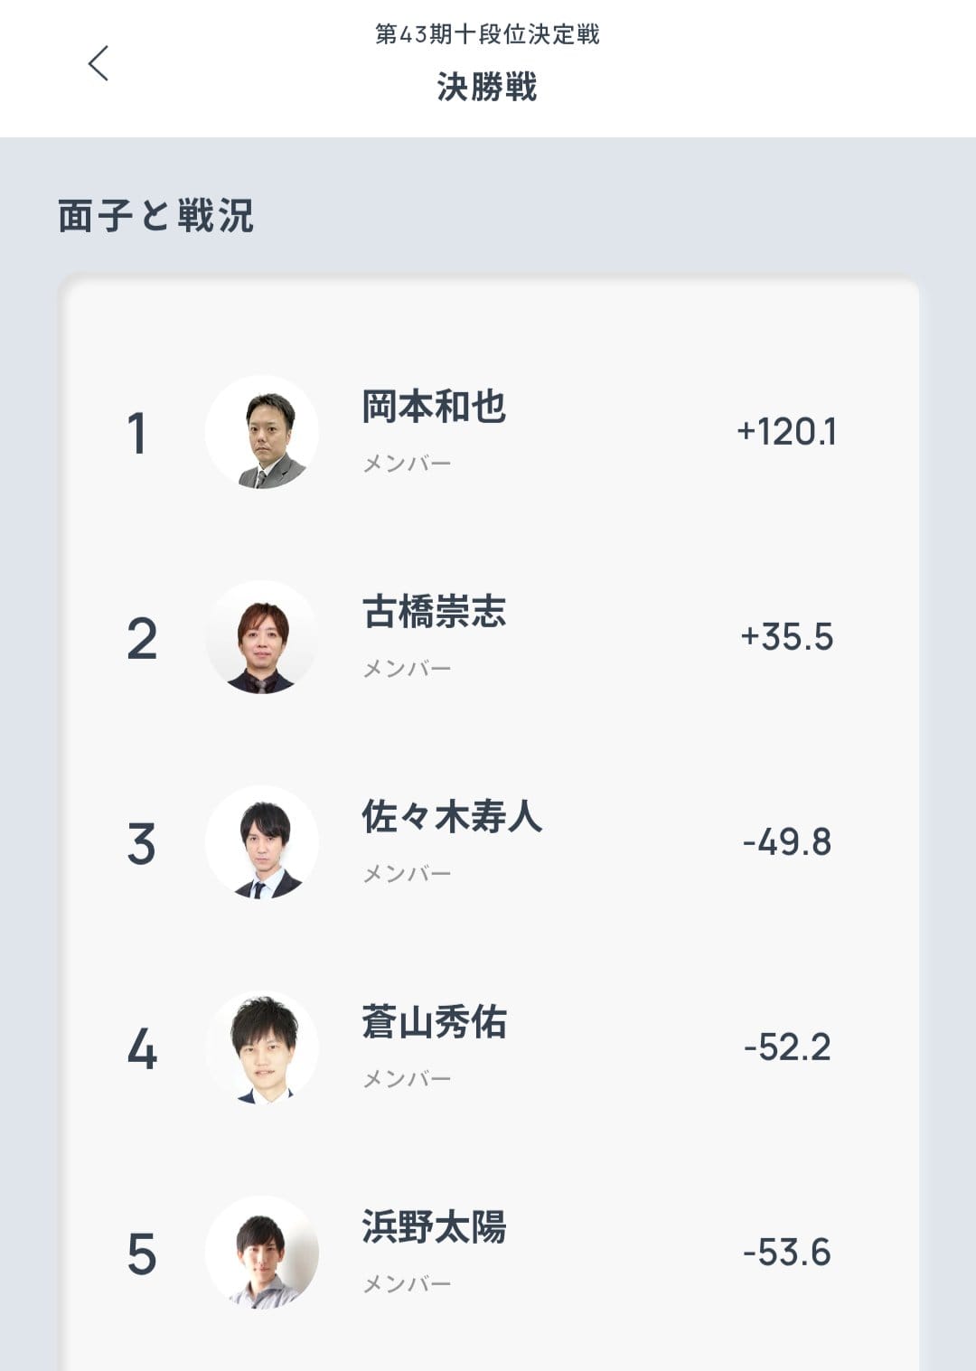The width and height of the screenshot is (976, 1371).
Task: Open 古橋崇志's profile avatar
Action: [x=262, y=637]
